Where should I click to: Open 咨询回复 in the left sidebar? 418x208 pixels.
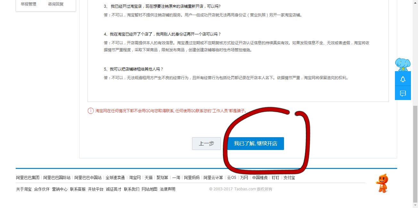click(x=56, y=4)
